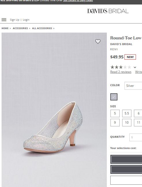The image size is (142, 187).
Task: Click the first dark action button
Action: 126,159
